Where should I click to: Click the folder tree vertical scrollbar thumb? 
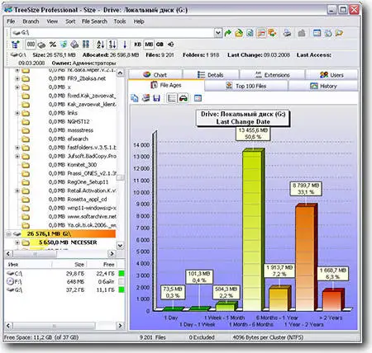pyautogui.click(x=120, y=177)
